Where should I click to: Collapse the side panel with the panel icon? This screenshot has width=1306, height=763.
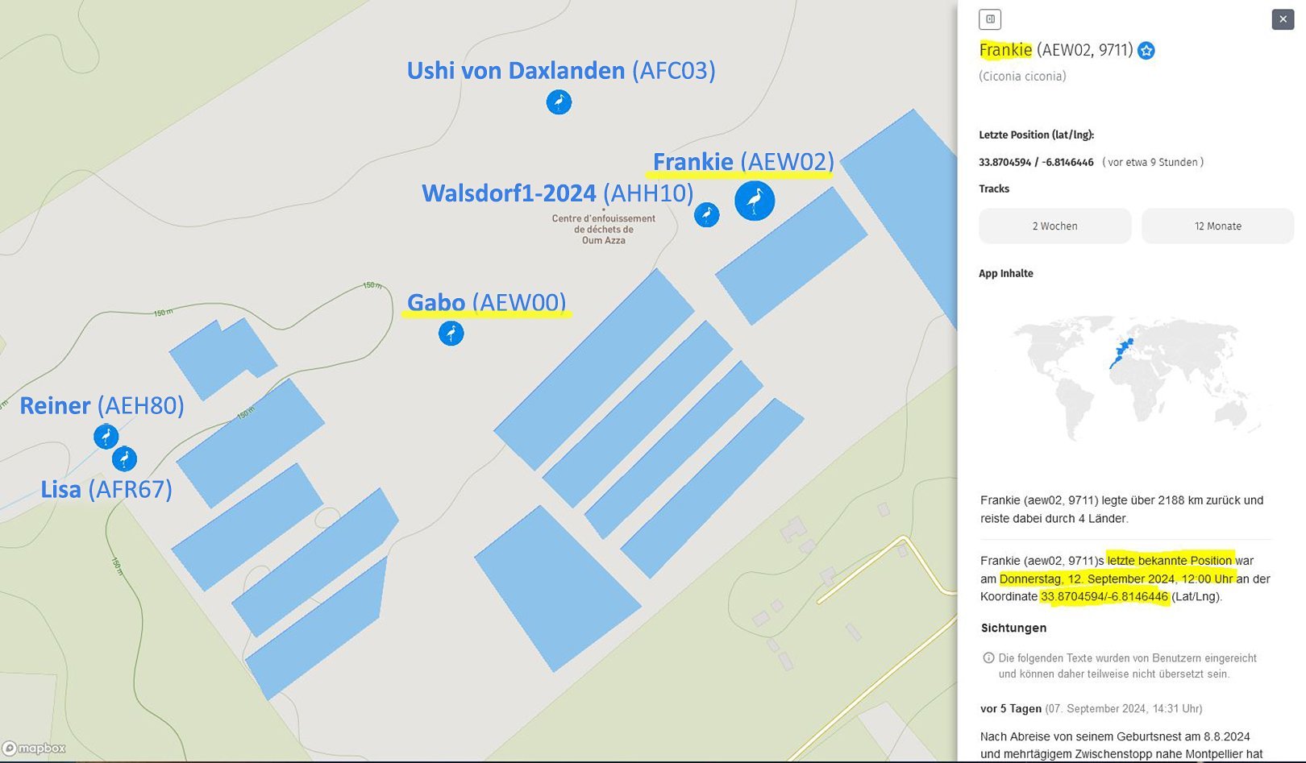tap(990, 19)
